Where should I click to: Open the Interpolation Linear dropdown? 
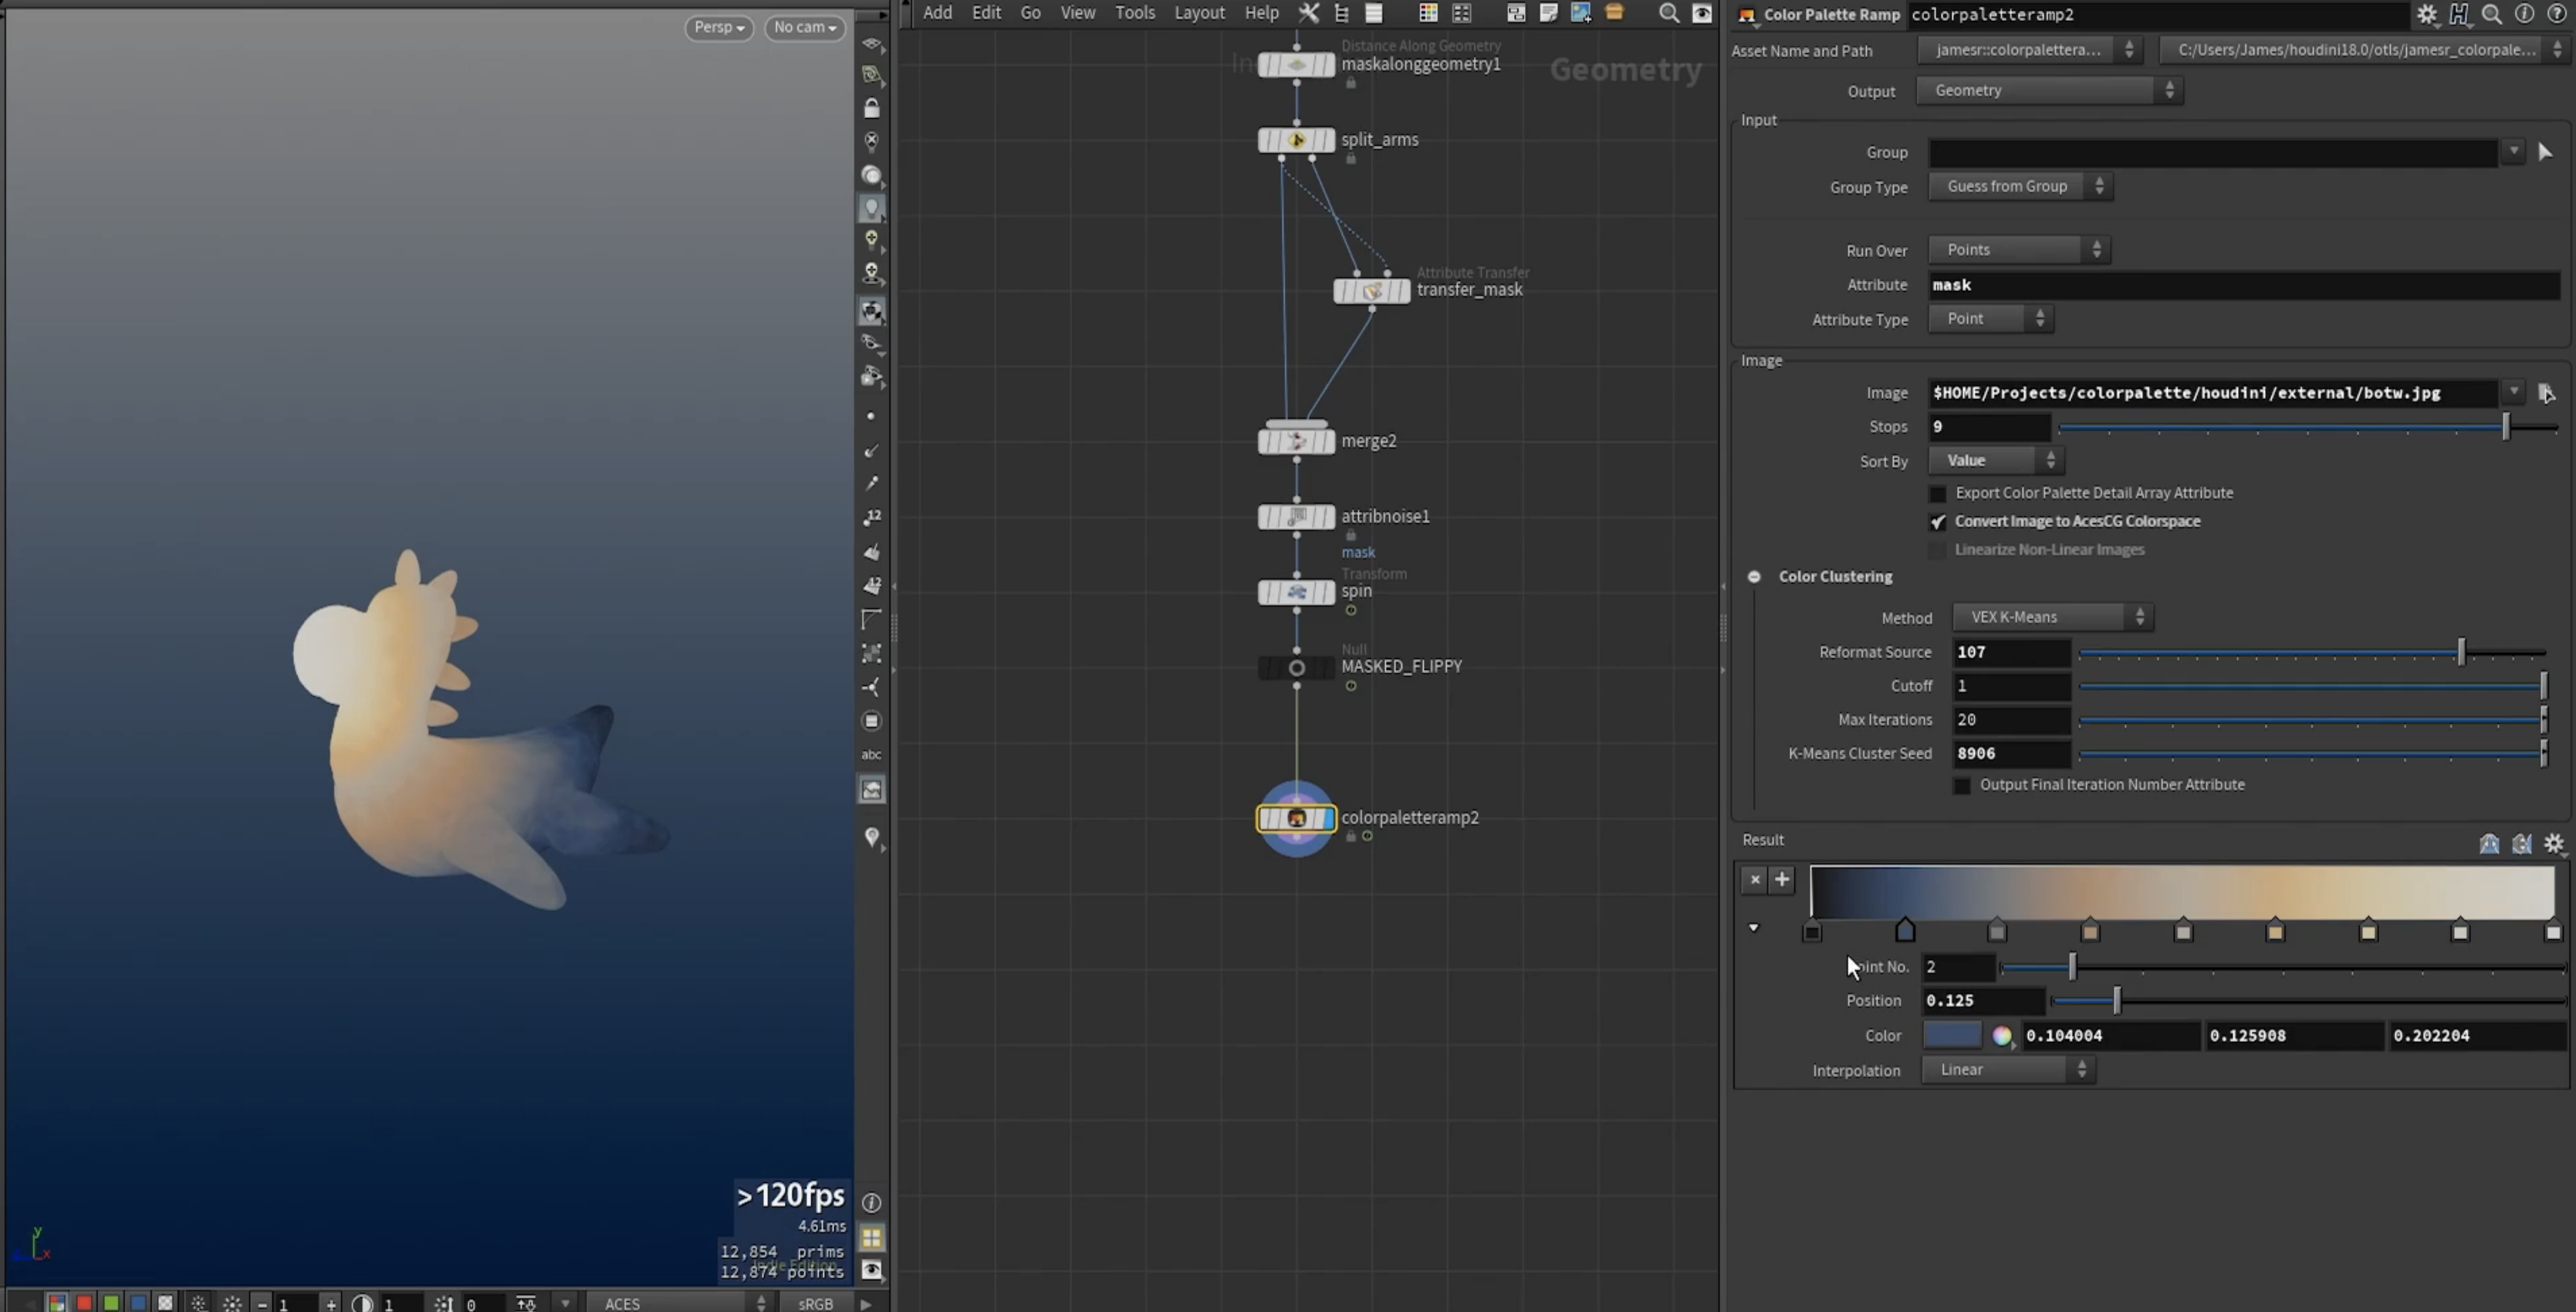(2008, 1069)
